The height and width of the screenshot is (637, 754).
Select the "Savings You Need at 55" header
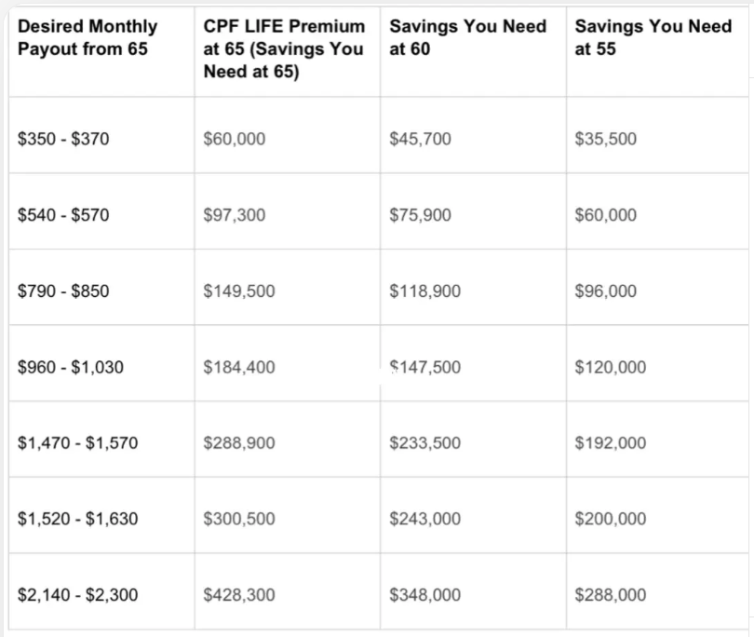(653, 36)
